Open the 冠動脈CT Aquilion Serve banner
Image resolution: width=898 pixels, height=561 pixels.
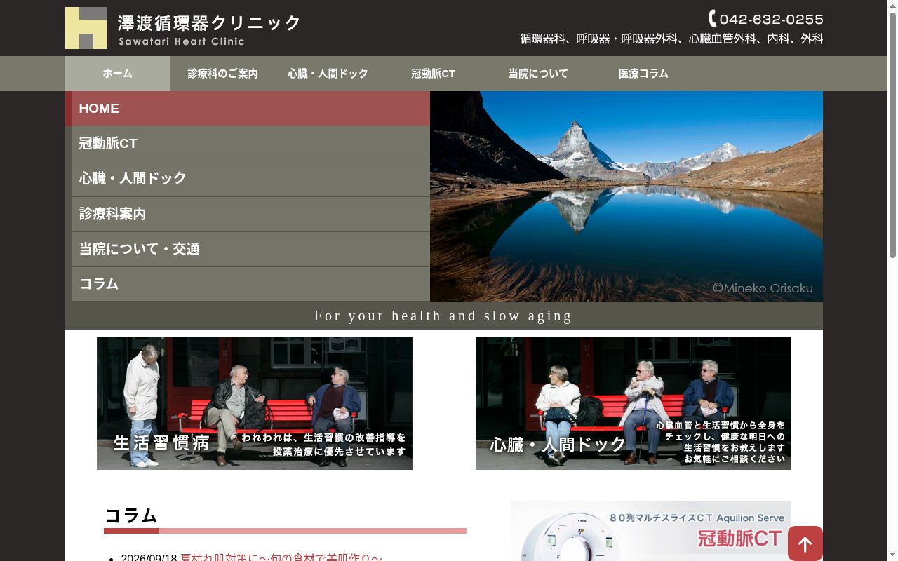tap(651, 531)
